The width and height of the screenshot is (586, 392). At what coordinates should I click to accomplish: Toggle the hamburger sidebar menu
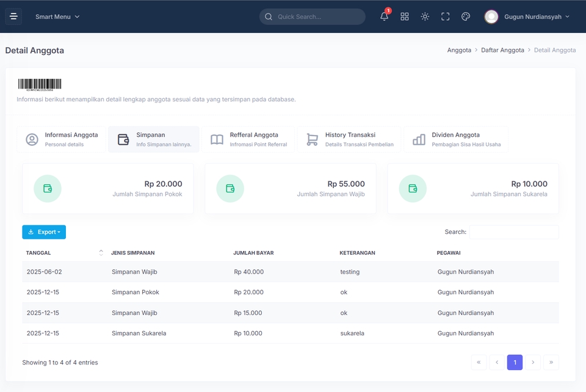click(13, 16)
